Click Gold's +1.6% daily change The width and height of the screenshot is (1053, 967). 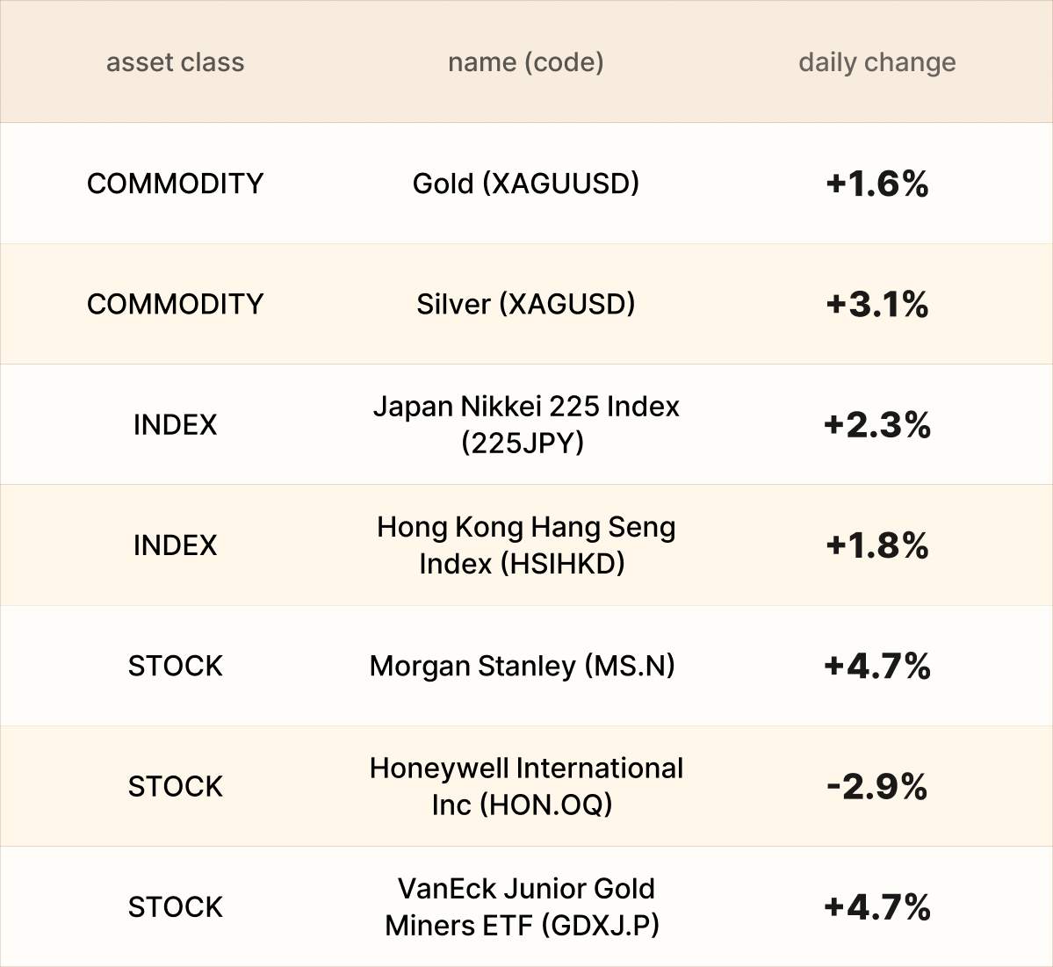(x=876, y=184)
